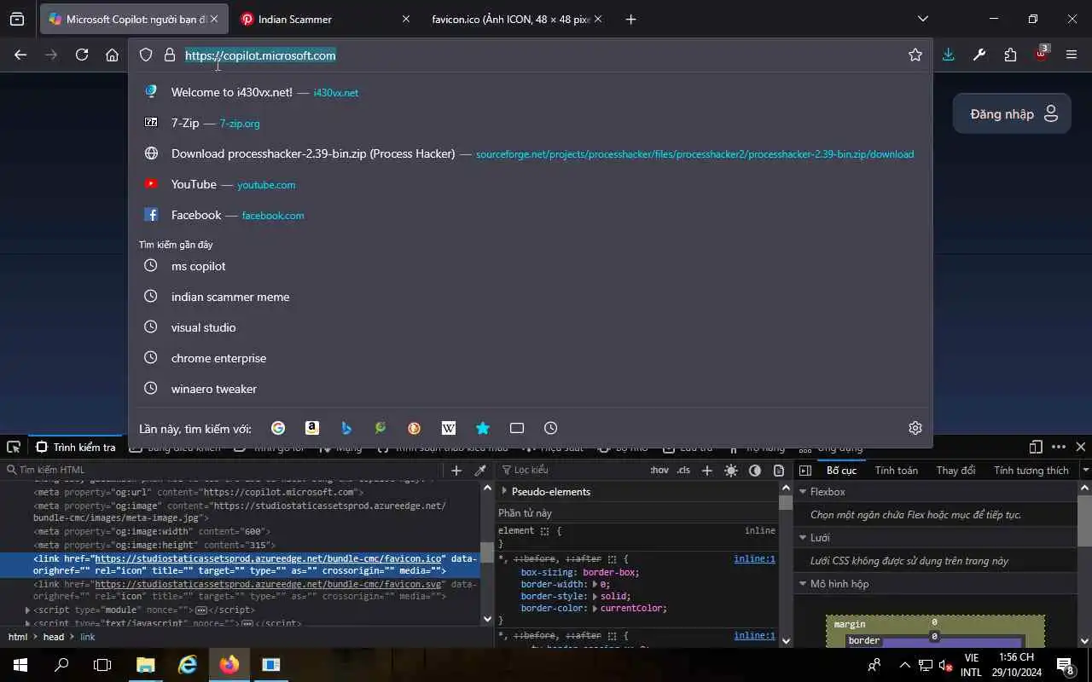This screenshot has width=1092, height=682.
Task: Search open tabs using the tab shortcut
Action: (517, 428)
